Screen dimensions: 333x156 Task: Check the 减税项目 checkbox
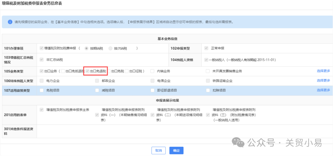pyautogui.click(x=97, y=90)
